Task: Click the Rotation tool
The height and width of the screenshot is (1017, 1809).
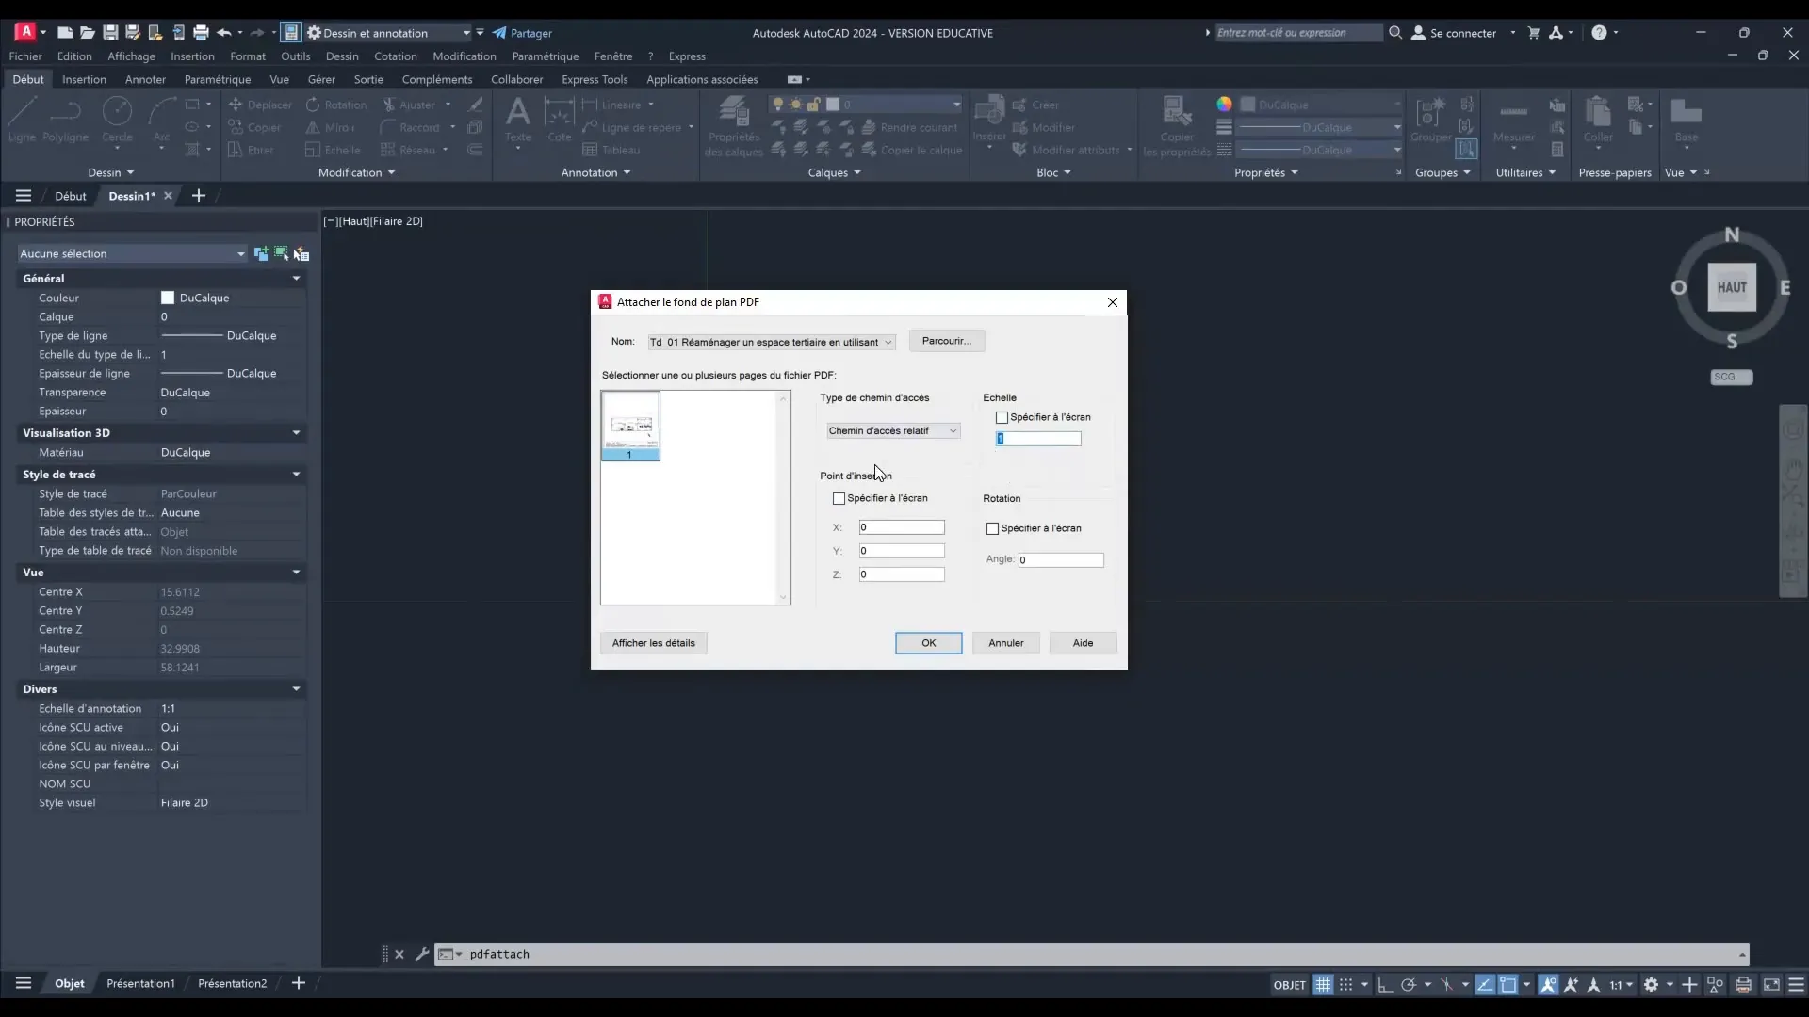Action: tap(336, 105)
